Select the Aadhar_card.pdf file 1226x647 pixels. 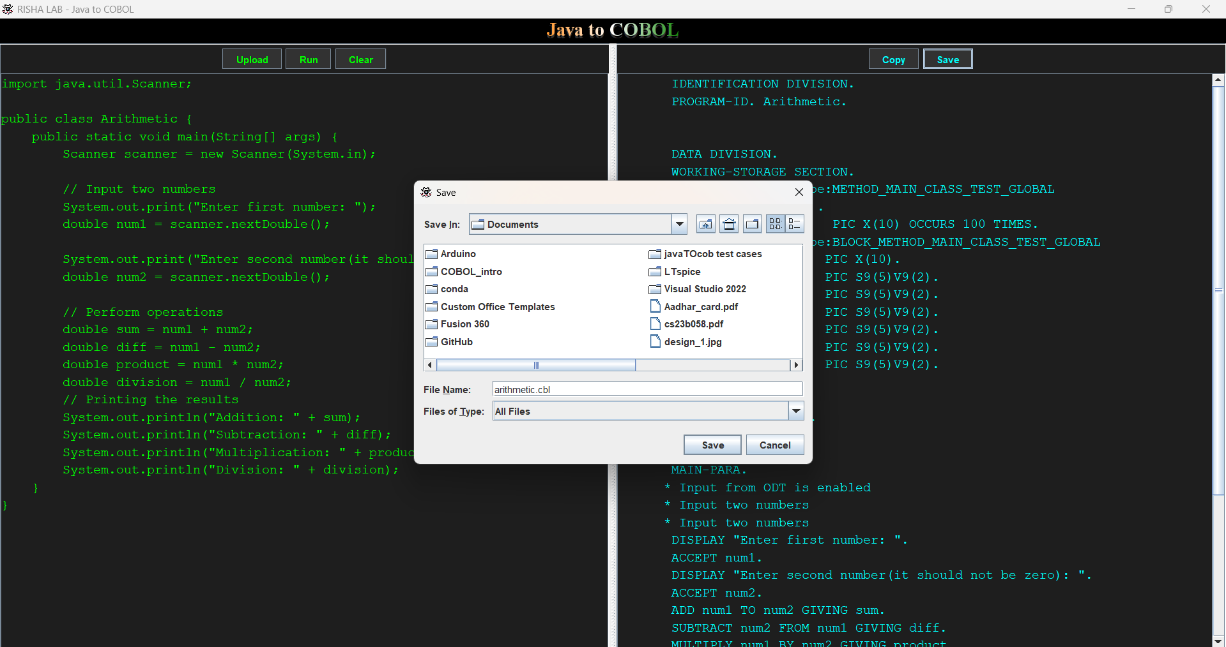click(694, 307)
